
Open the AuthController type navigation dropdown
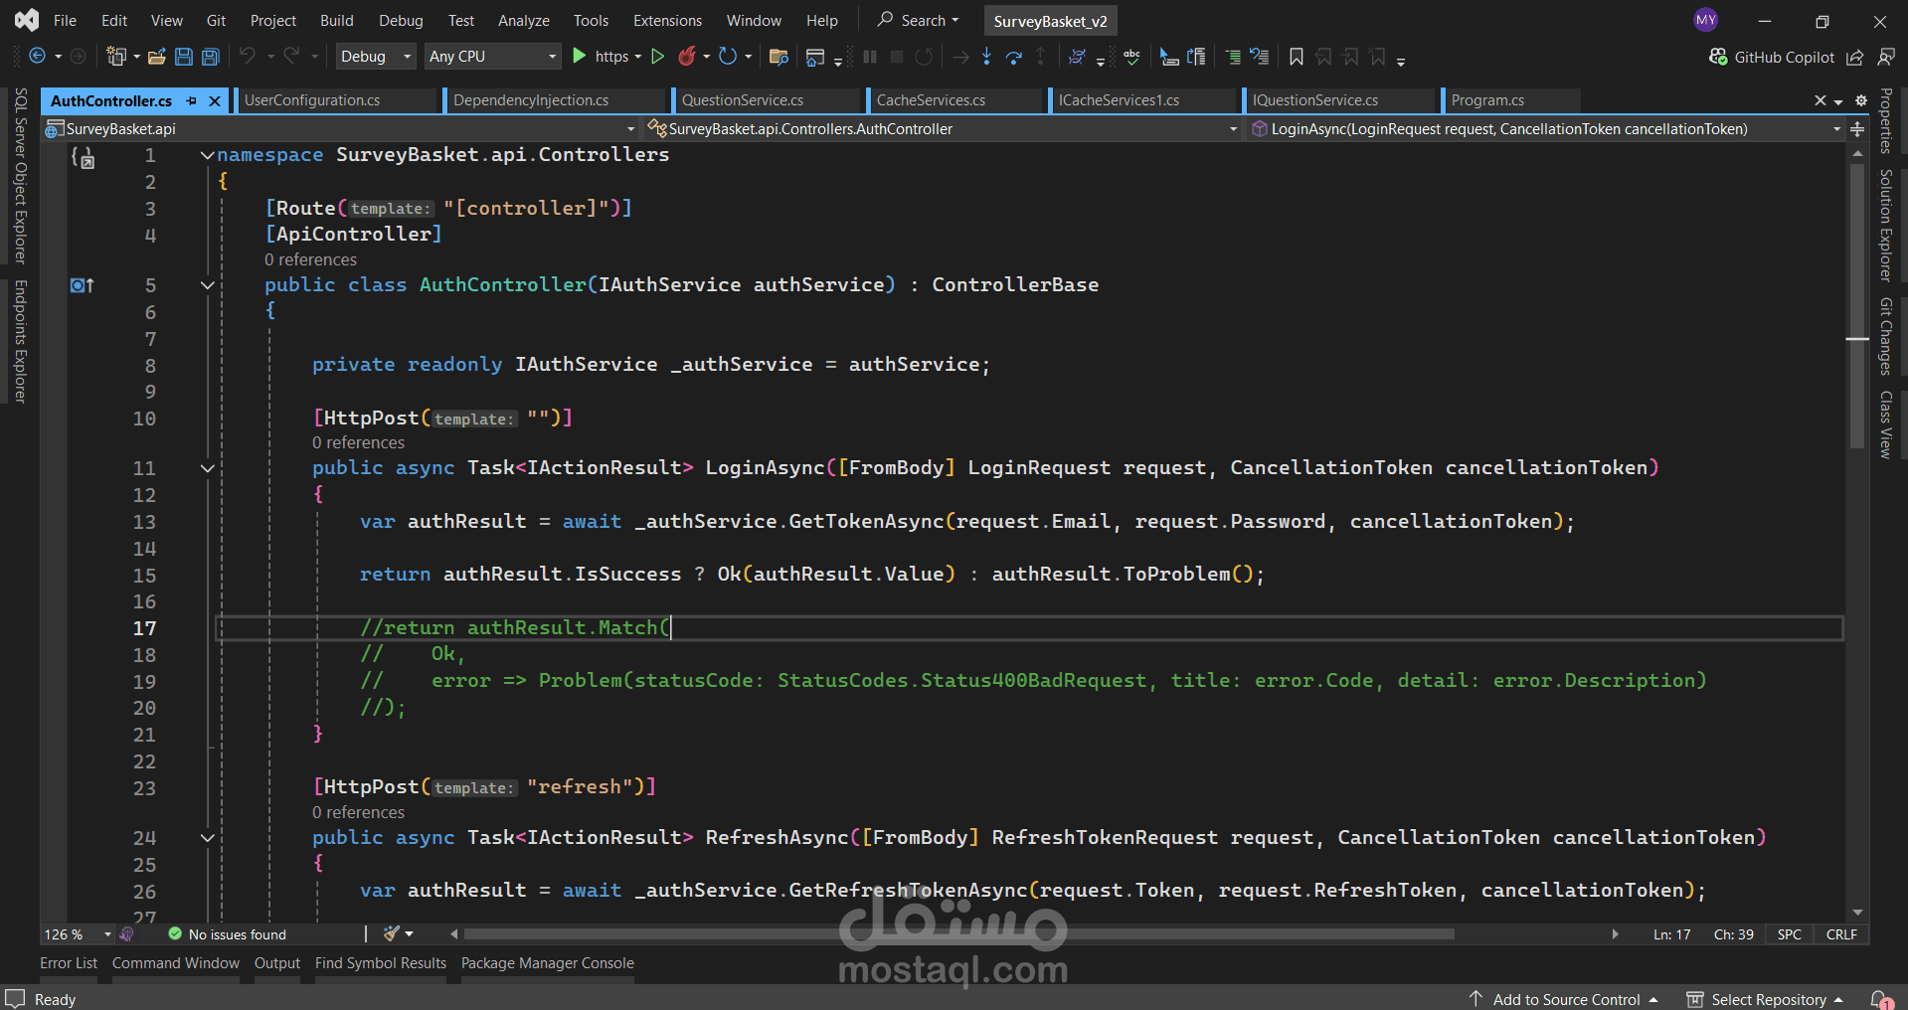[943, 129]
